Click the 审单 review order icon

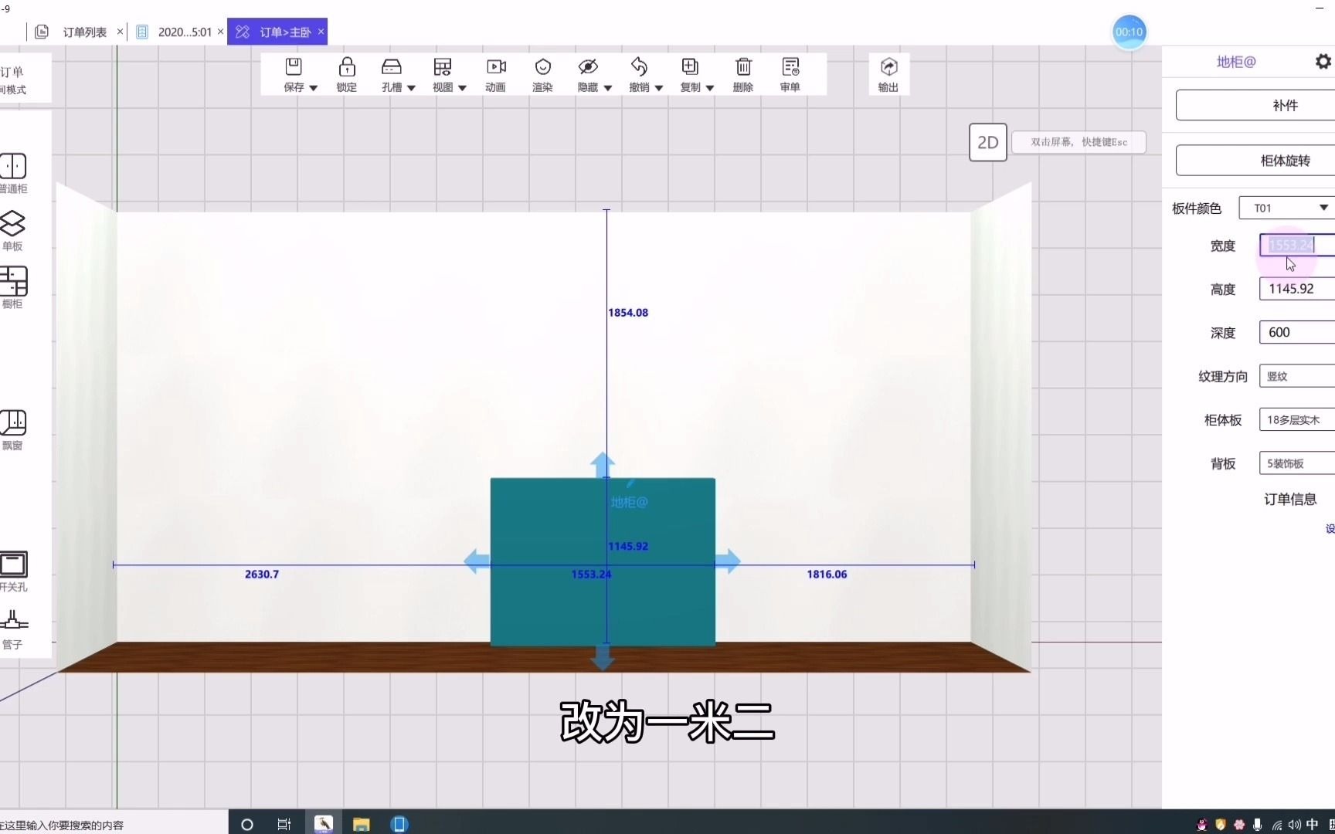(x=790, y=66)
